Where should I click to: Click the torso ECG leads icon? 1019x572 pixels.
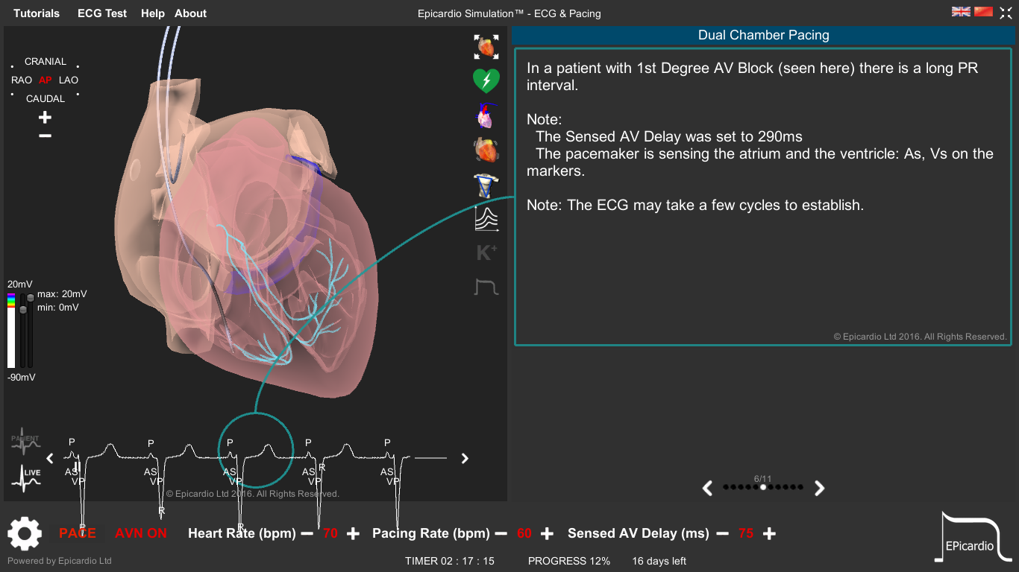(x=486, y=184)
